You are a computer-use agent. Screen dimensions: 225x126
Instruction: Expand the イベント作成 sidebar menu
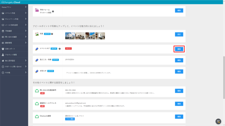(x=14, y=13)
